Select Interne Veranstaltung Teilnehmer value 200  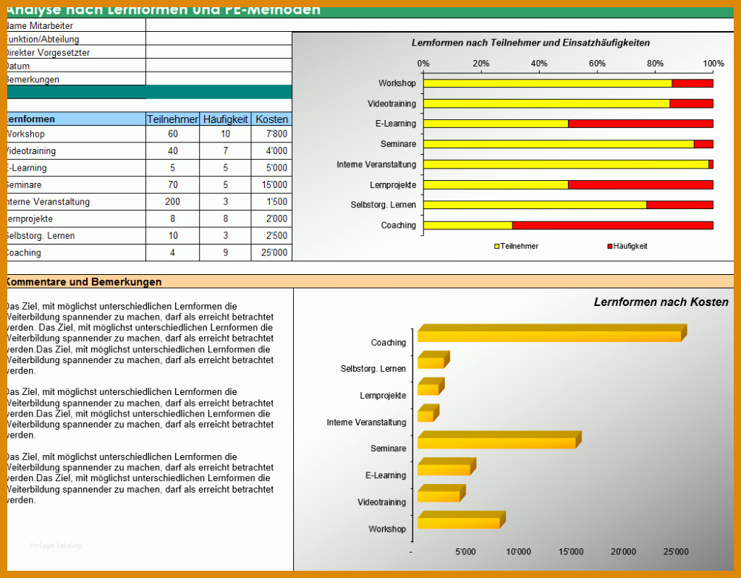[x=172, y=202]
